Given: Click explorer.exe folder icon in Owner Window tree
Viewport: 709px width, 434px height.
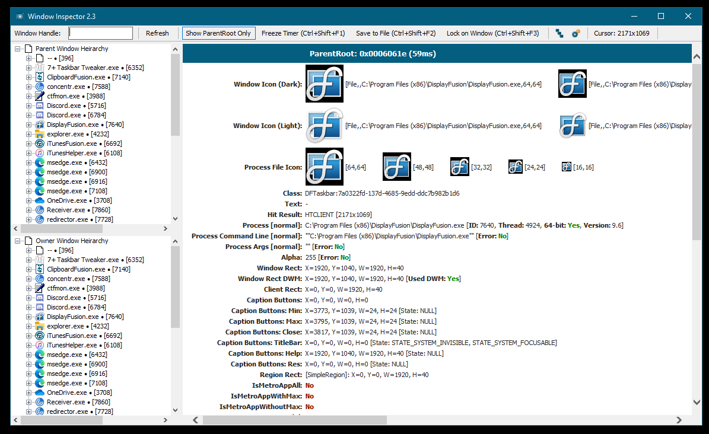Looking at the screenshot, I should (40, 326).
